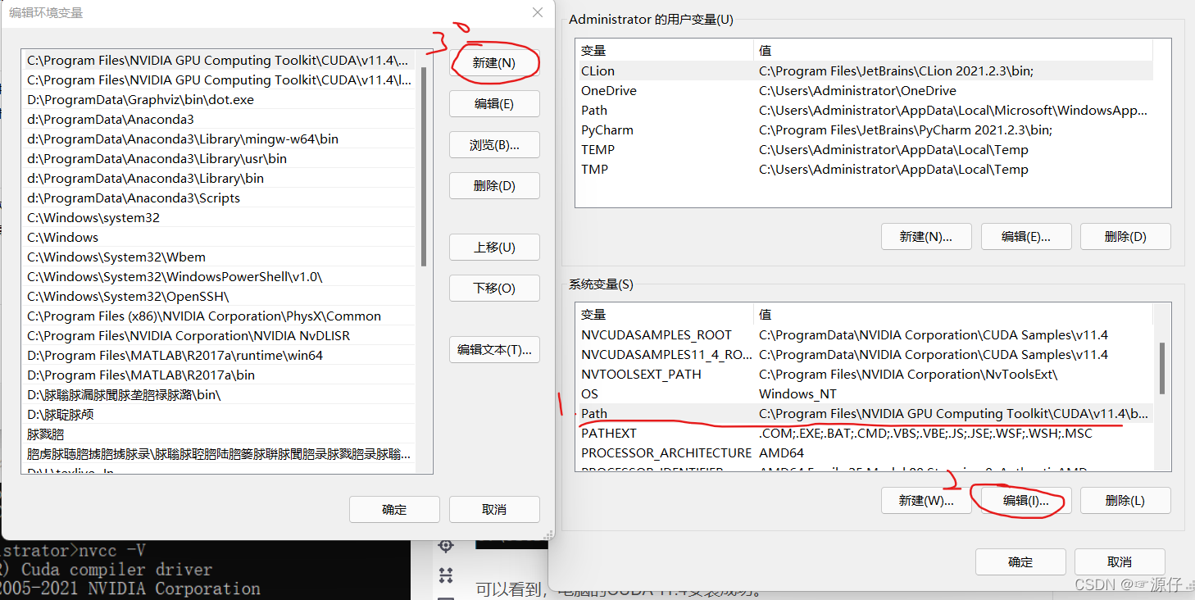
Task: Click 新建(W)... under system variables
Action: 926,501
